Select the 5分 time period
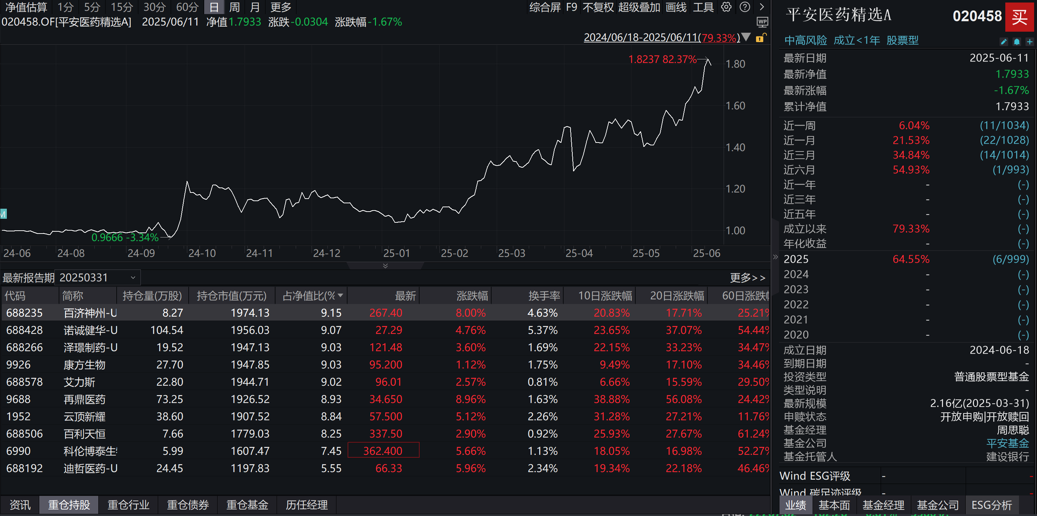Screen dimensions: 1037x516 point(92,7)
